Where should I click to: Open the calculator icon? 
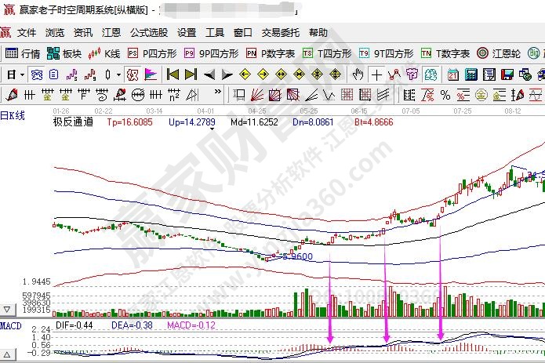(x=471, y=74)
